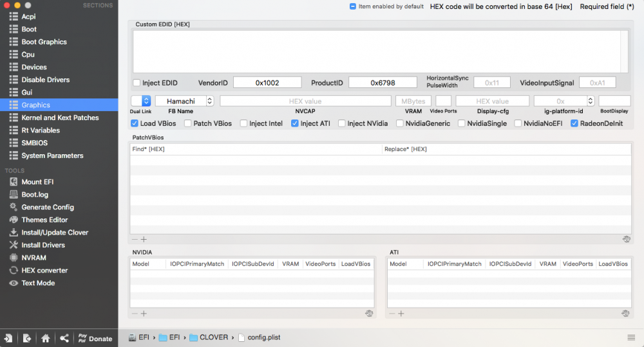Open Themes Editor palette icon
644x347 pixels.
[14, 220]
